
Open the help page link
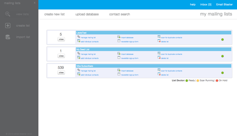click(x=193, y=4)
